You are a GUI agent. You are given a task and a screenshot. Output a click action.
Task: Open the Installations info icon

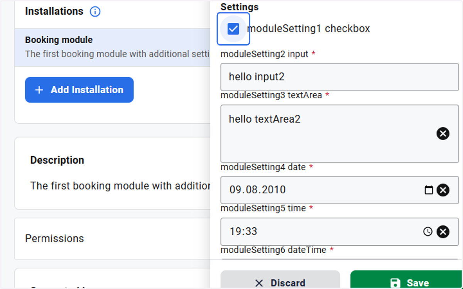[x=95, y=12]
